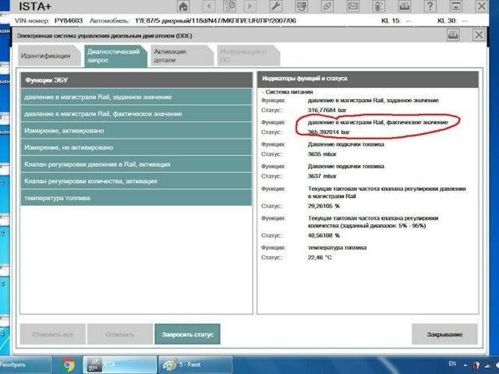
Task: Click the back arrow in ISTA+ toolbar
Action: [209, 6]
